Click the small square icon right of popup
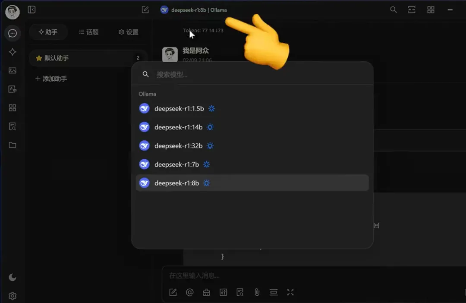 click(x=376, y=225)
